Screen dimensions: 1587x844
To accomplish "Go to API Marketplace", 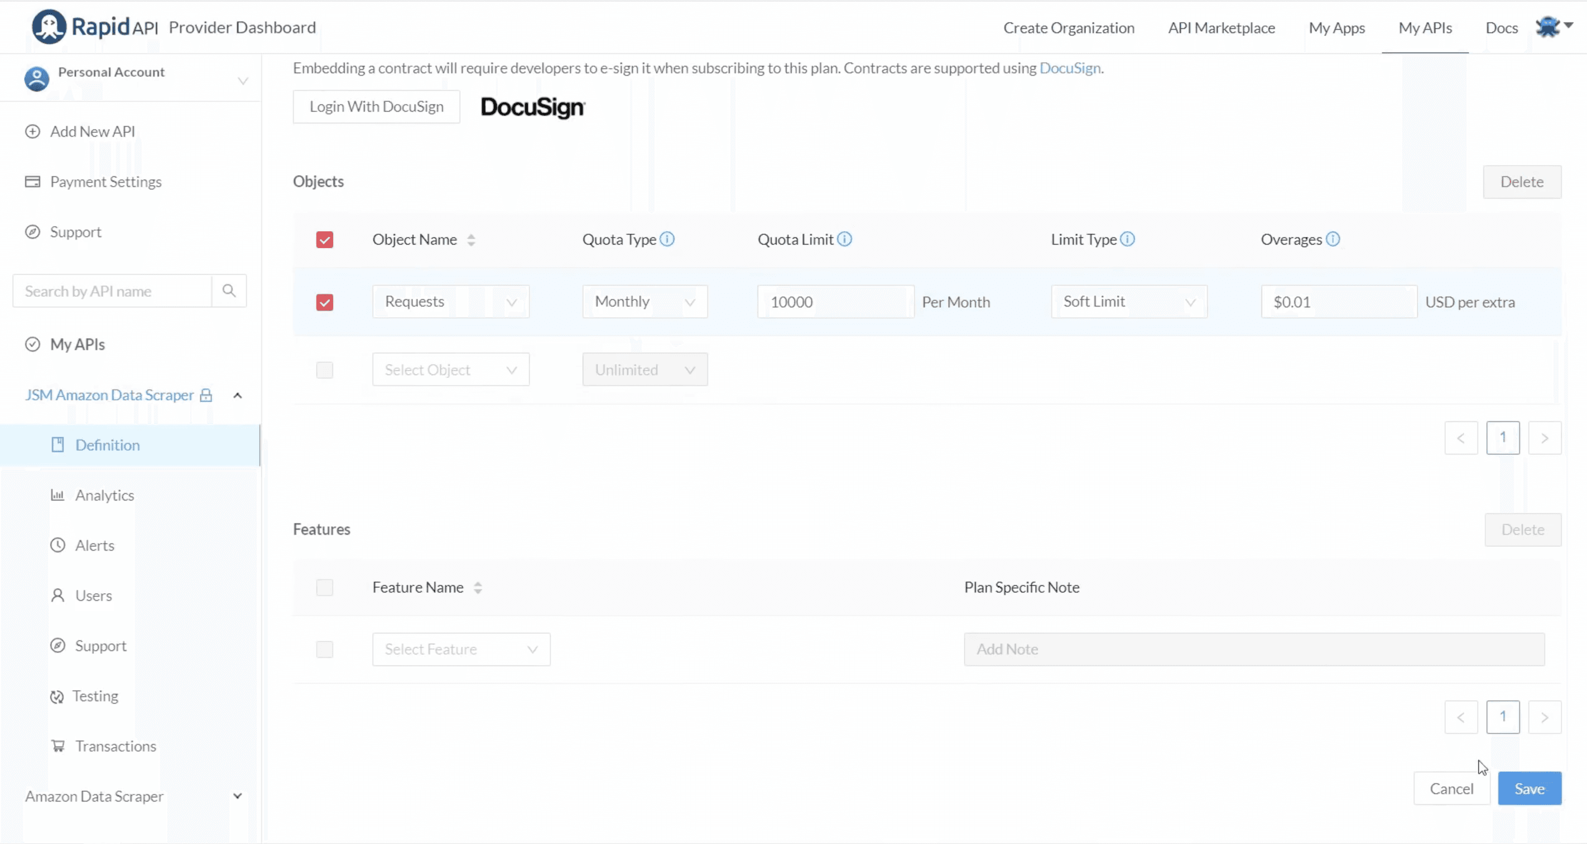I will tap(1221, 28).
